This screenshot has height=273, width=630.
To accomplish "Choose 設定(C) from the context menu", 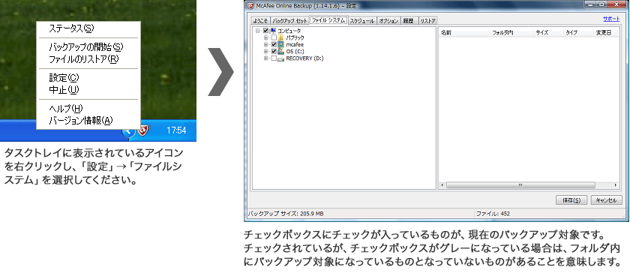I will click(x=64, y=78).
